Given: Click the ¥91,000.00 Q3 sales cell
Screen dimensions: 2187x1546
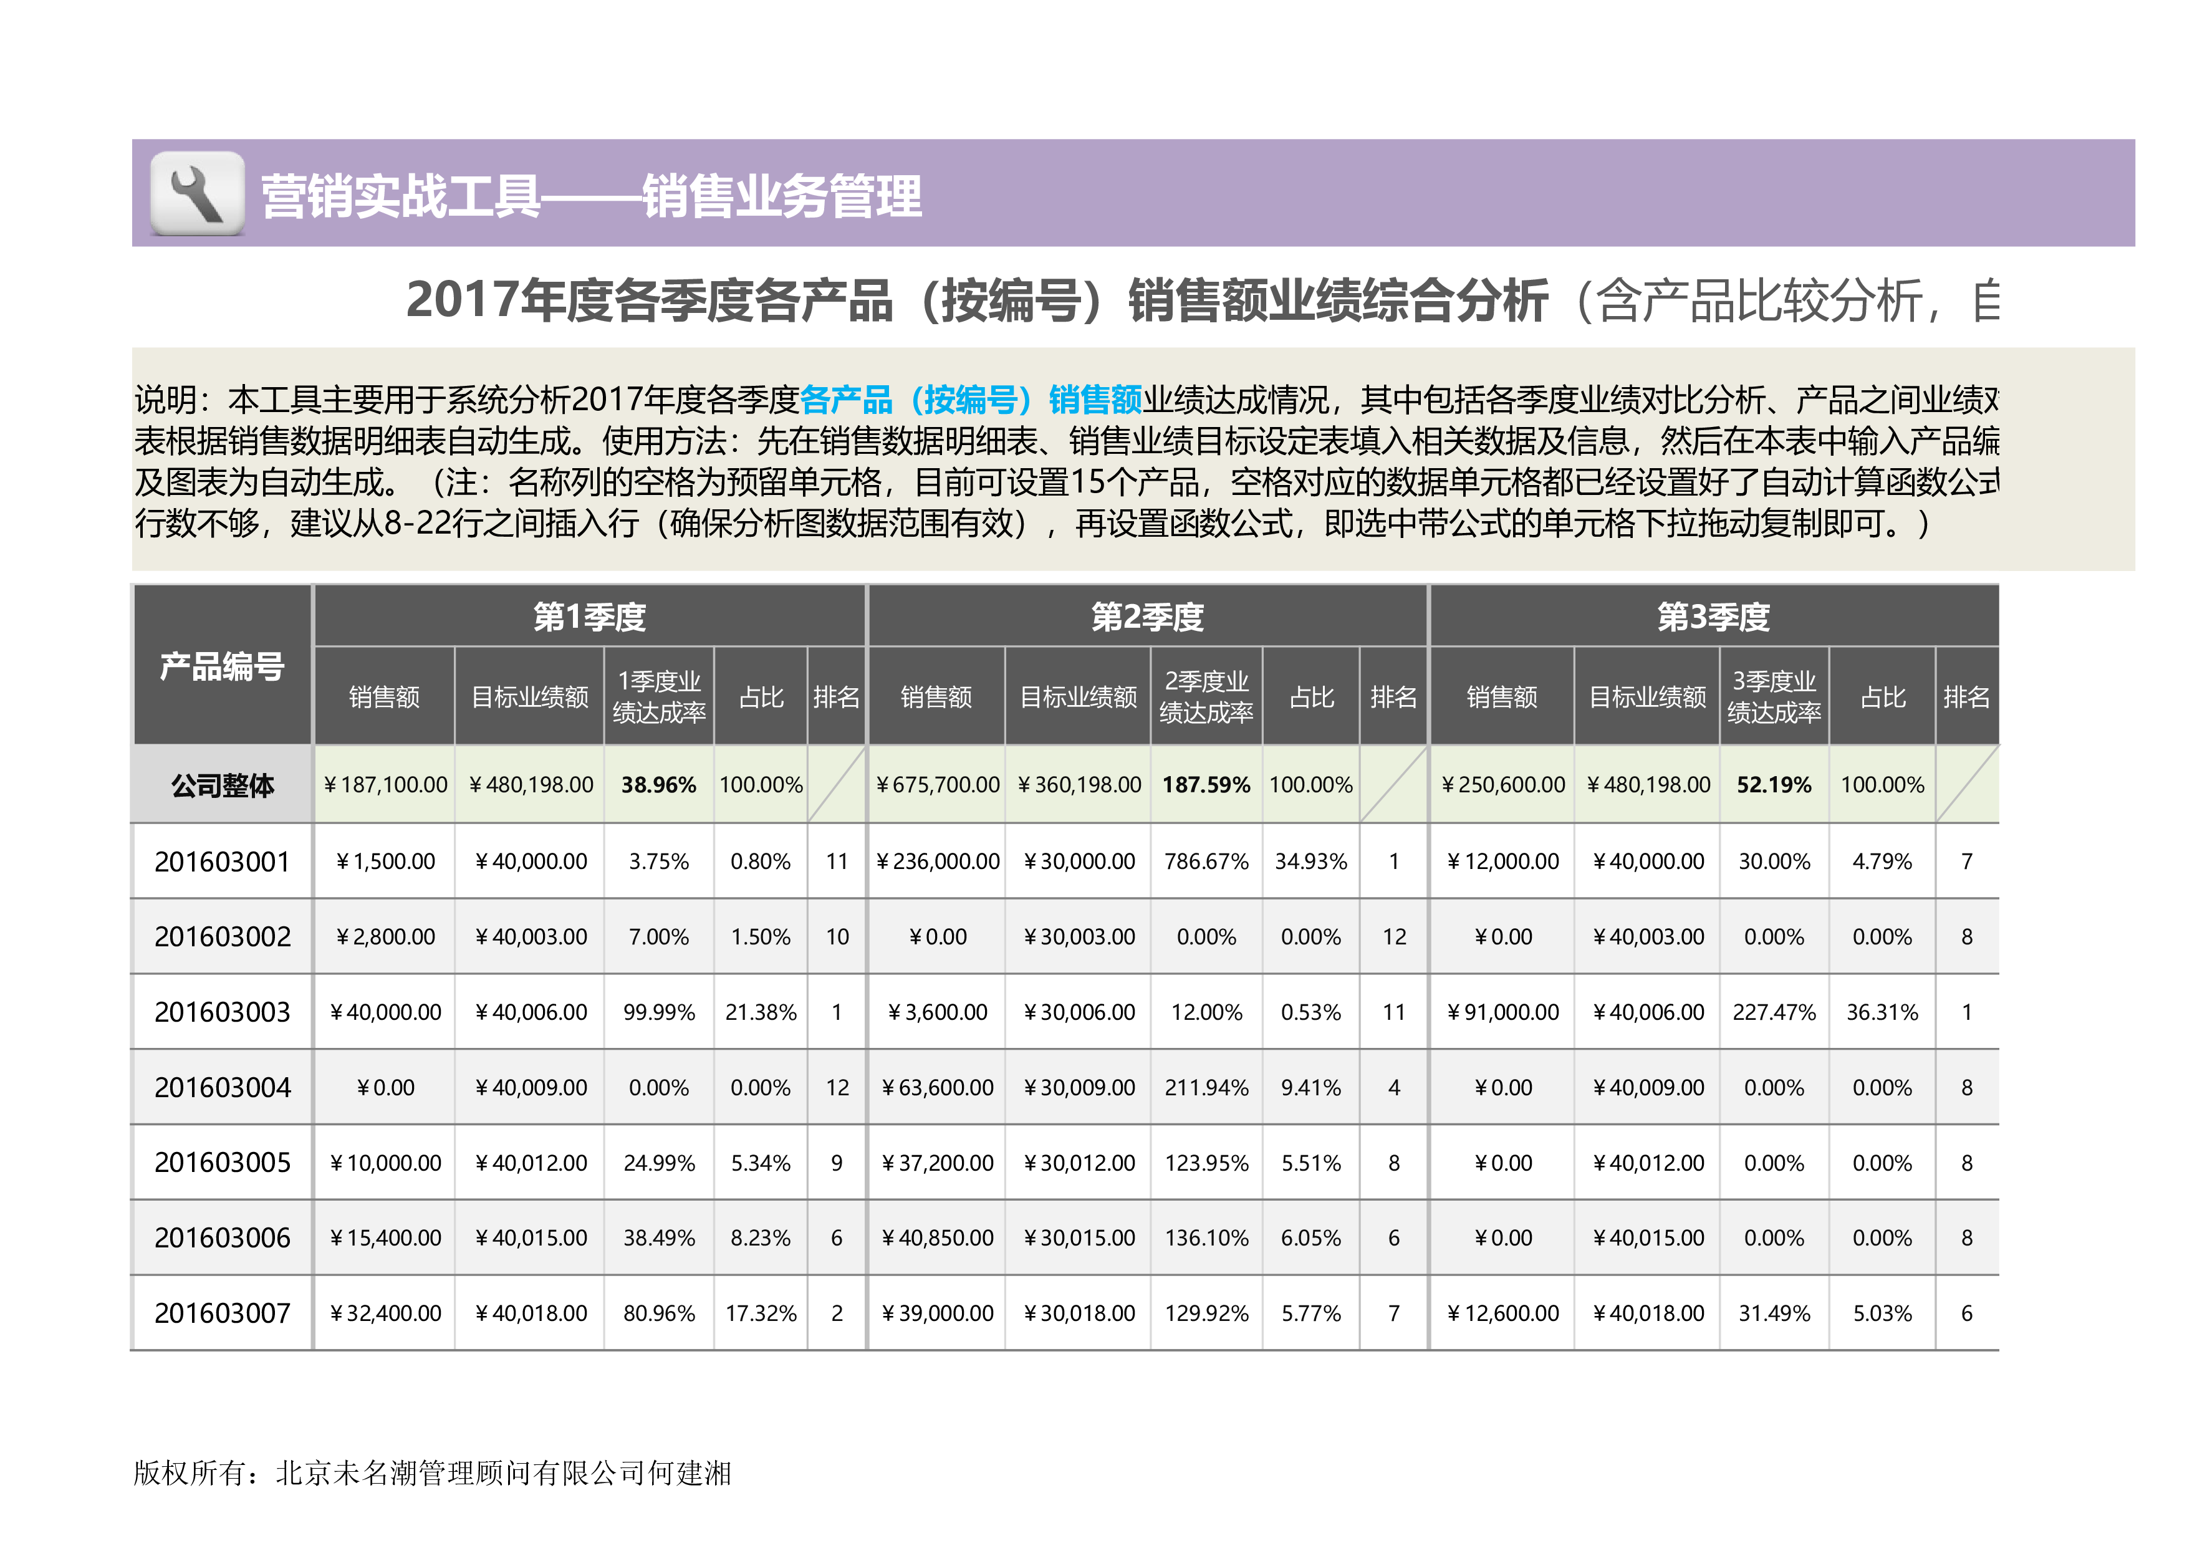Looking at the screenshot, I should pyautogui.click(x=1502, y=1012).
